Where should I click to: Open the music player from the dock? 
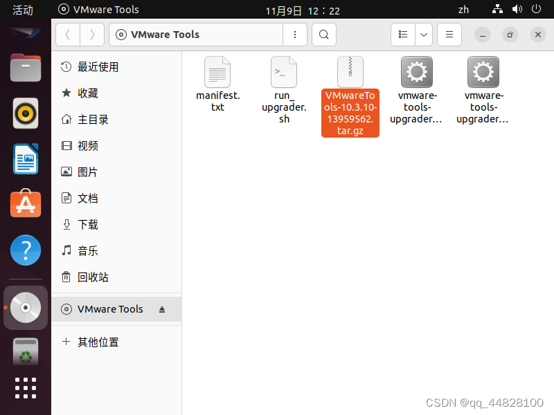pos(25,113)
